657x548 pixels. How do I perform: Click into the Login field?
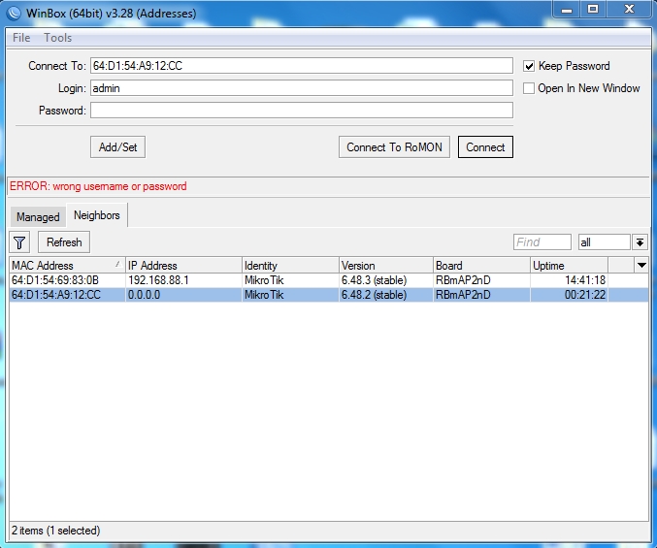tap(301, 88)
